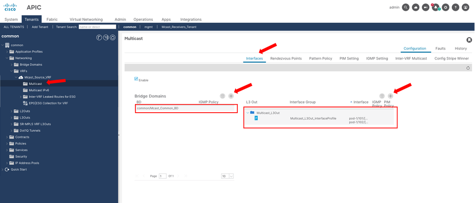This screenshot has width=475, height=203.
Task: Open the alerts bell icon
Action: (x=436, y=8)
